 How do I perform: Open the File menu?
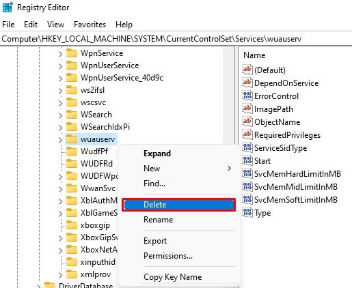click(x=8, y=25)
